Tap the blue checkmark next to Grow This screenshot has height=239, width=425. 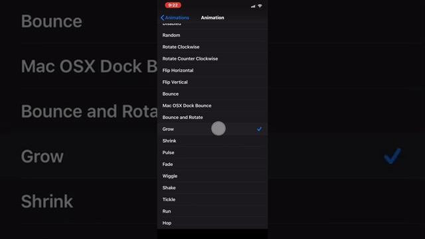tap(260, 129)
